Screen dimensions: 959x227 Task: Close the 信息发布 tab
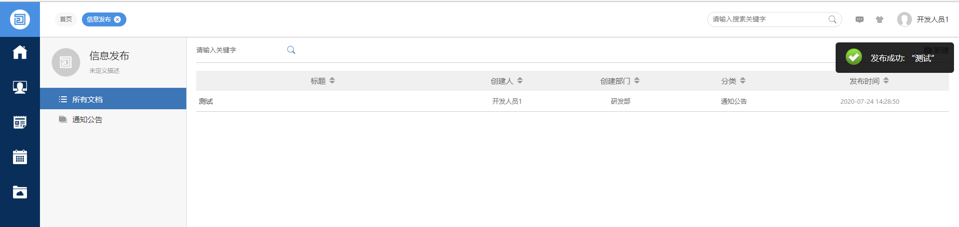point(117,19)
